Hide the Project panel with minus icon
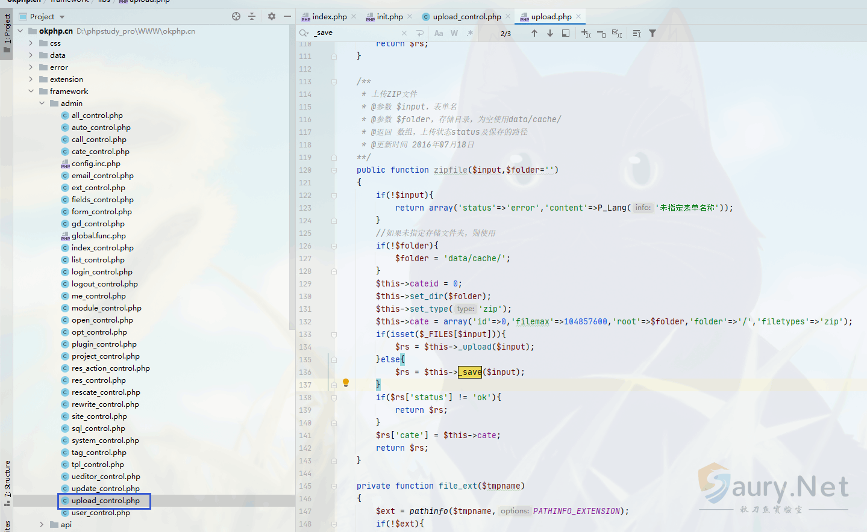This screenshot has width=867, height=532. [287, 16]
